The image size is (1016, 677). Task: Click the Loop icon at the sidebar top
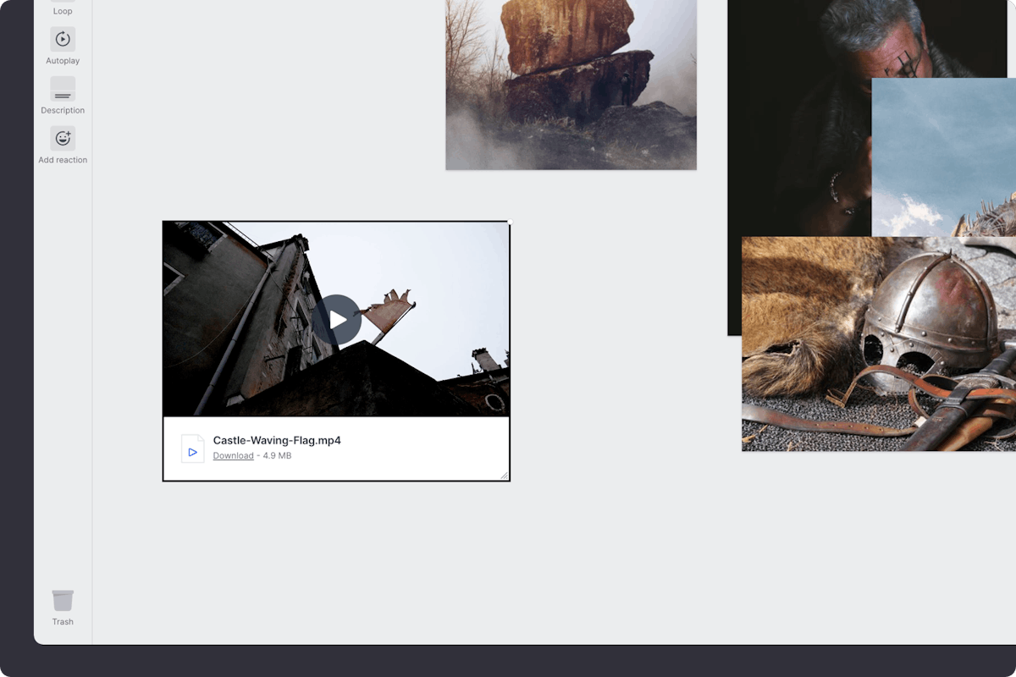pyautogui.click(x=62, y=4)
